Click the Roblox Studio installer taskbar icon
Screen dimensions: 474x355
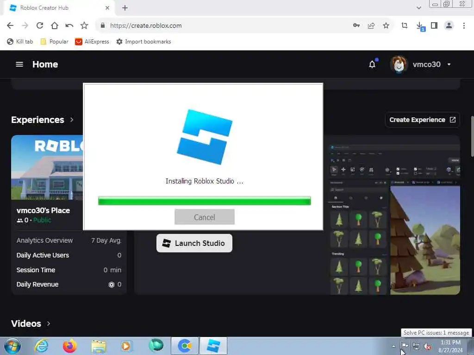[213, 346]
